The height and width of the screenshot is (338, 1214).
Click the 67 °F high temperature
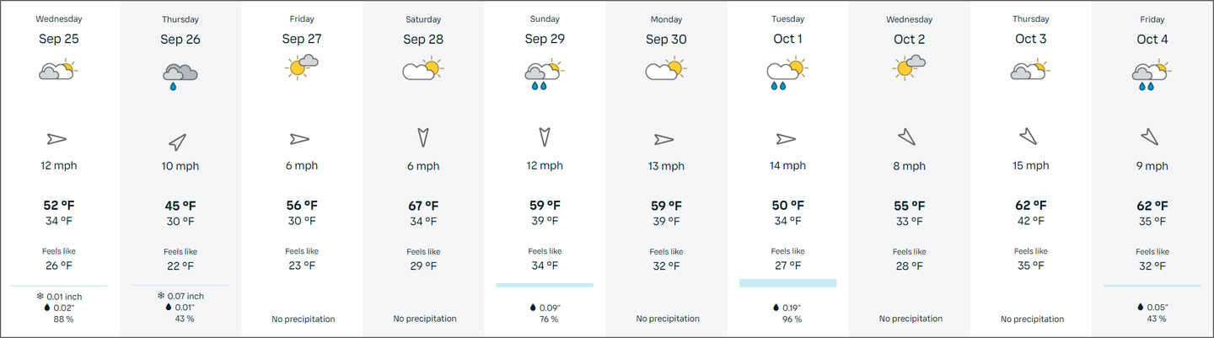423,206
